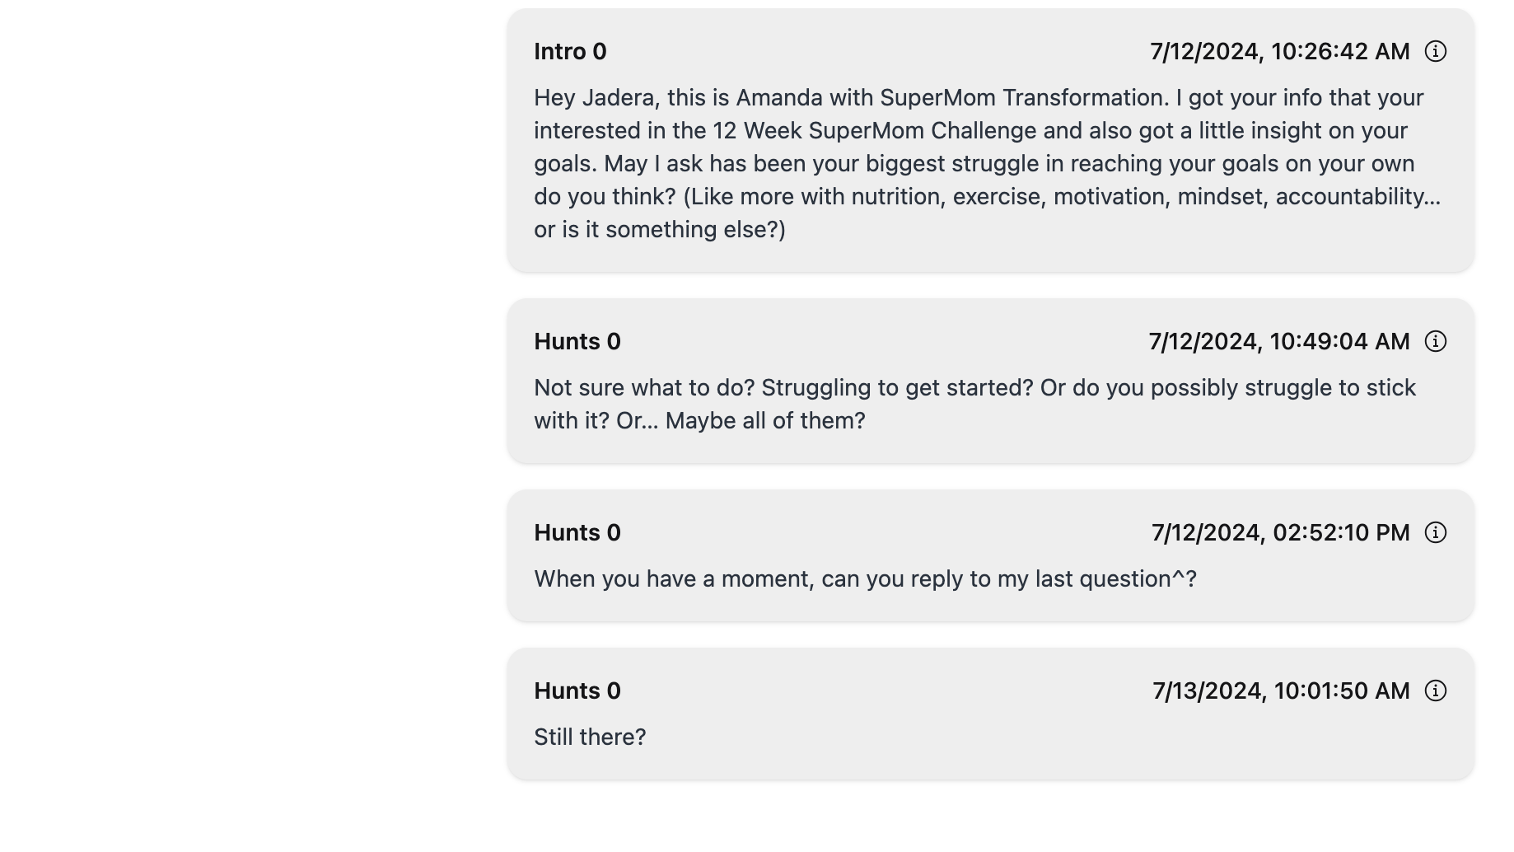The height and width of the screenshot is (852, 1514).
Task: Click the 7/12/2024, 10:26:42 AM timestamp
Action: tap(1279, 52)
